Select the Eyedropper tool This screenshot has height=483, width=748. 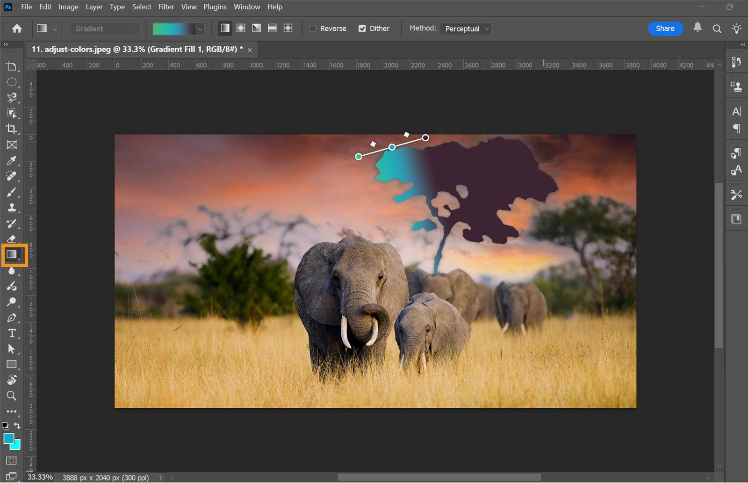coord(12,160)
